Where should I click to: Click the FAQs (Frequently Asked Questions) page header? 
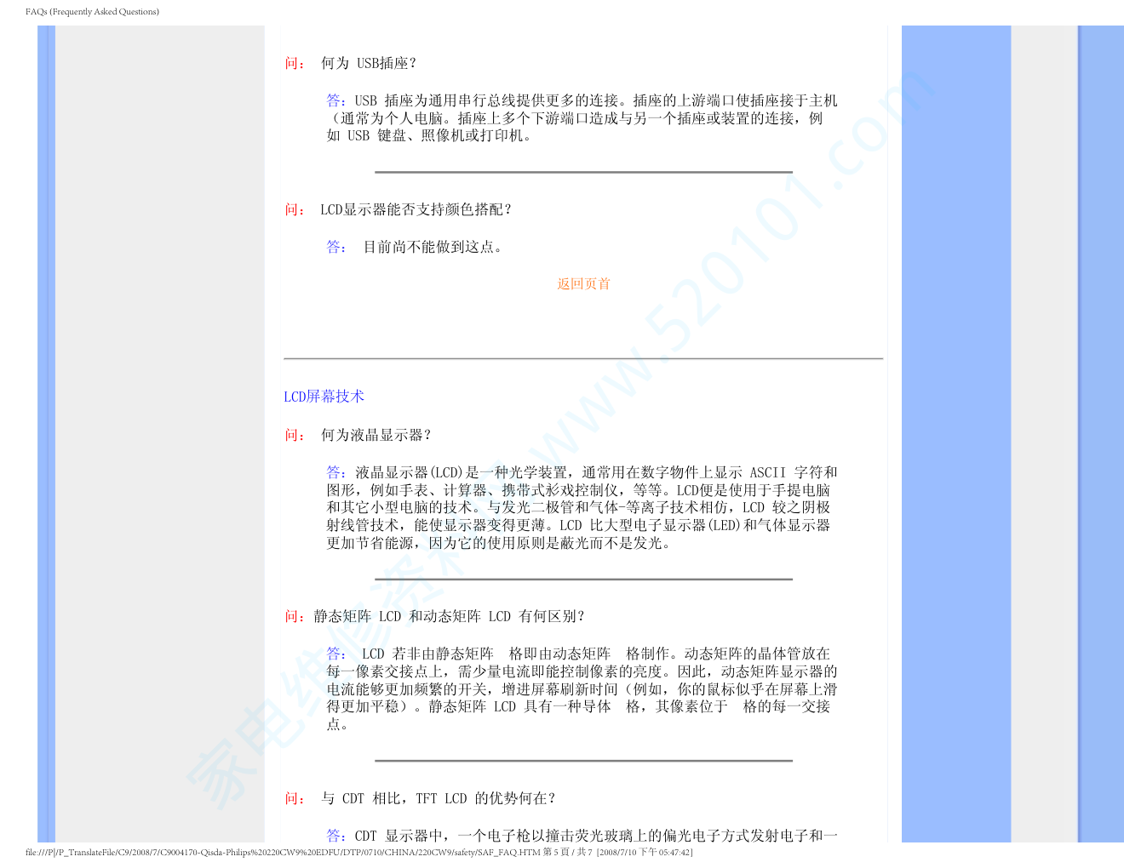tap(92, 12)
